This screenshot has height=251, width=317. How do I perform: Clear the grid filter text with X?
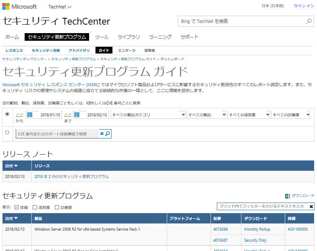(x=311, y=206)
